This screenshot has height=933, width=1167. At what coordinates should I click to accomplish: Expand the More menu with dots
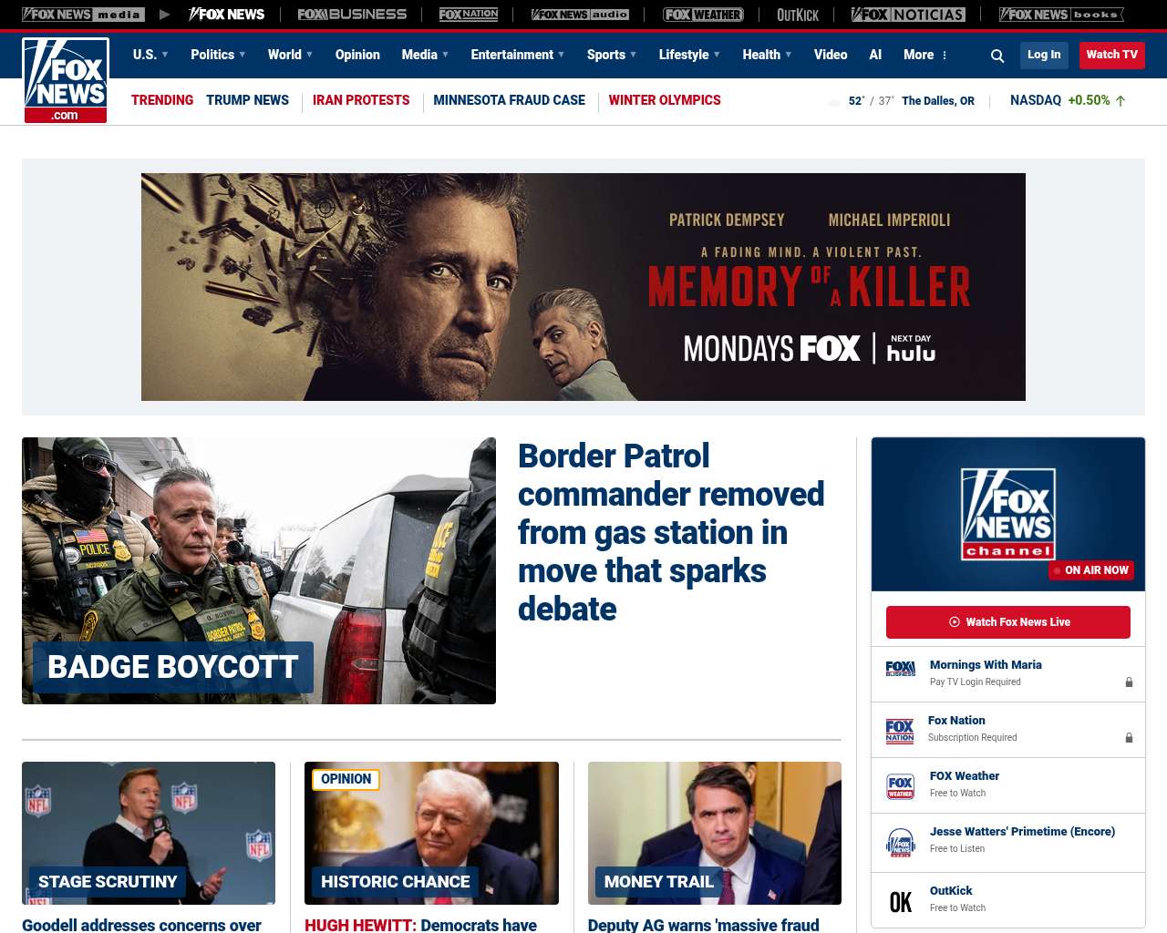point(925,55)
